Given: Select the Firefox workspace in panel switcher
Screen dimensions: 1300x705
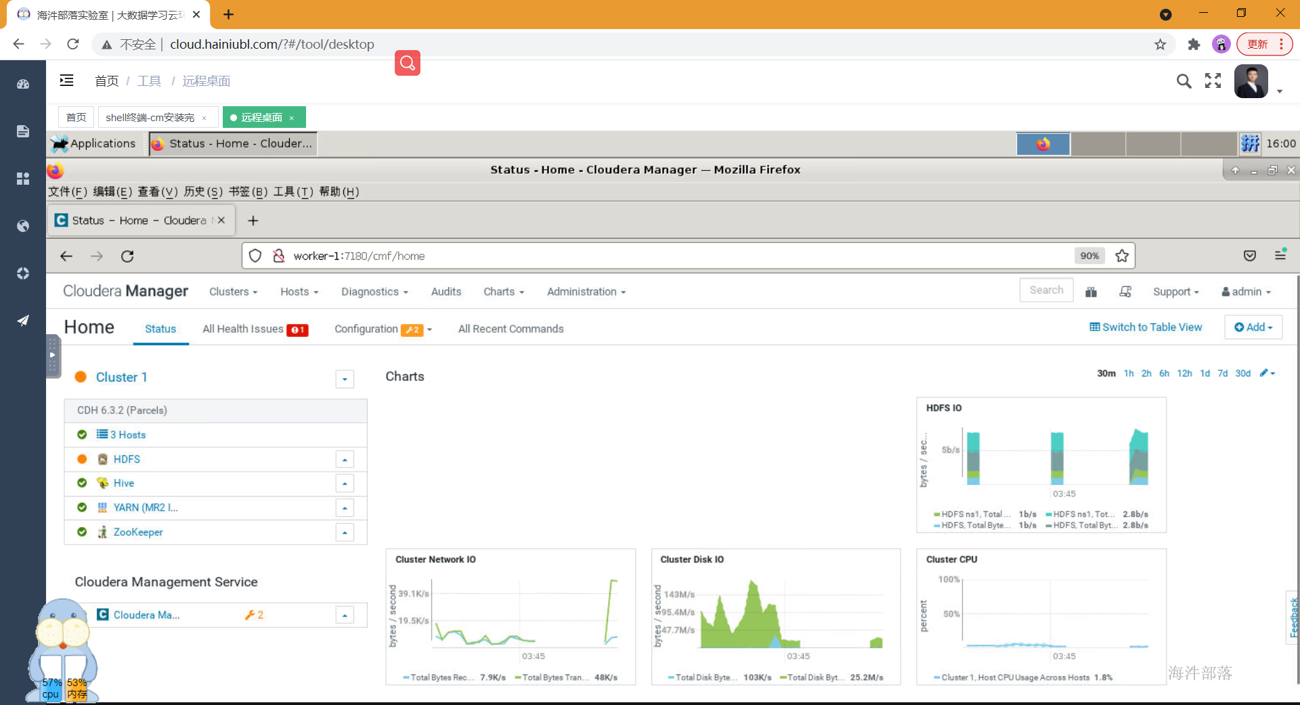Looking at the screenshot, I should click(x=1043, y=144).
